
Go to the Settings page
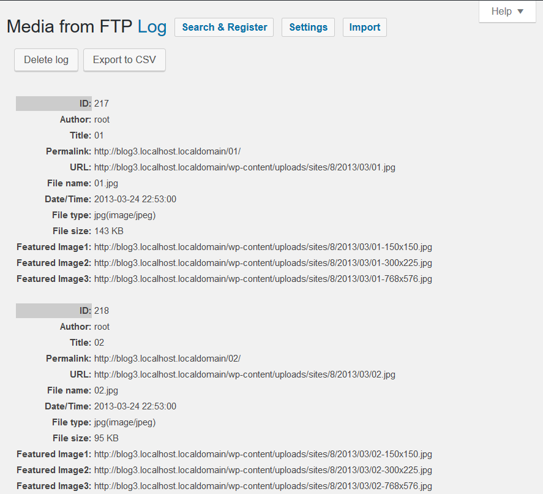(308, 28)
